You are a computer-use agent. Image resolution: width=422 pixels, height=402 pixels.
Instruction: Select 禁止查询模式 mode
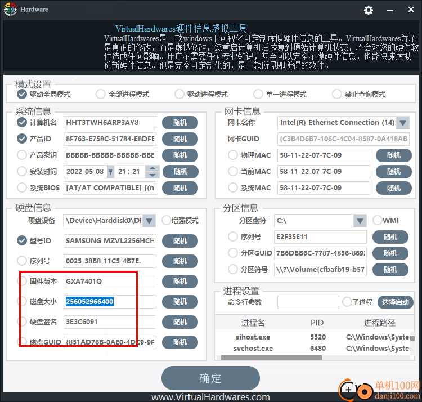pyautogui.click(x=336, y=94)
